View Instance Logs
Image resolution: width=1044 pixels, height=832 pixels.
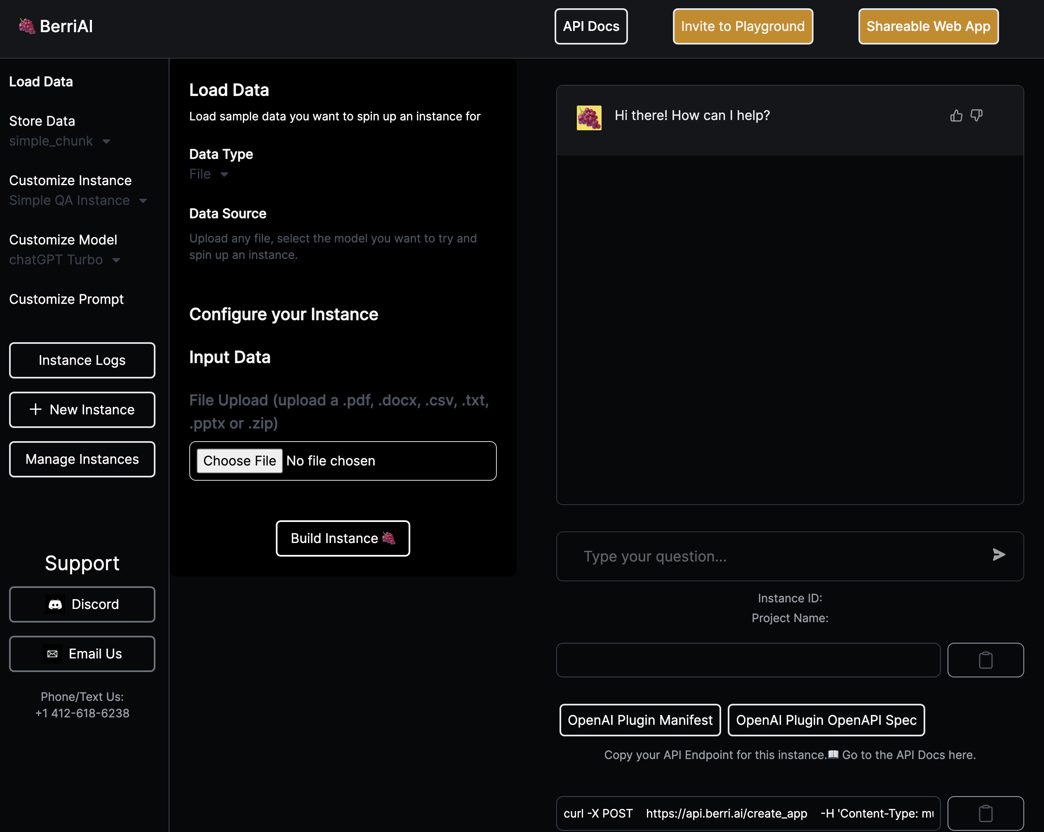click(x=82, y=360)
